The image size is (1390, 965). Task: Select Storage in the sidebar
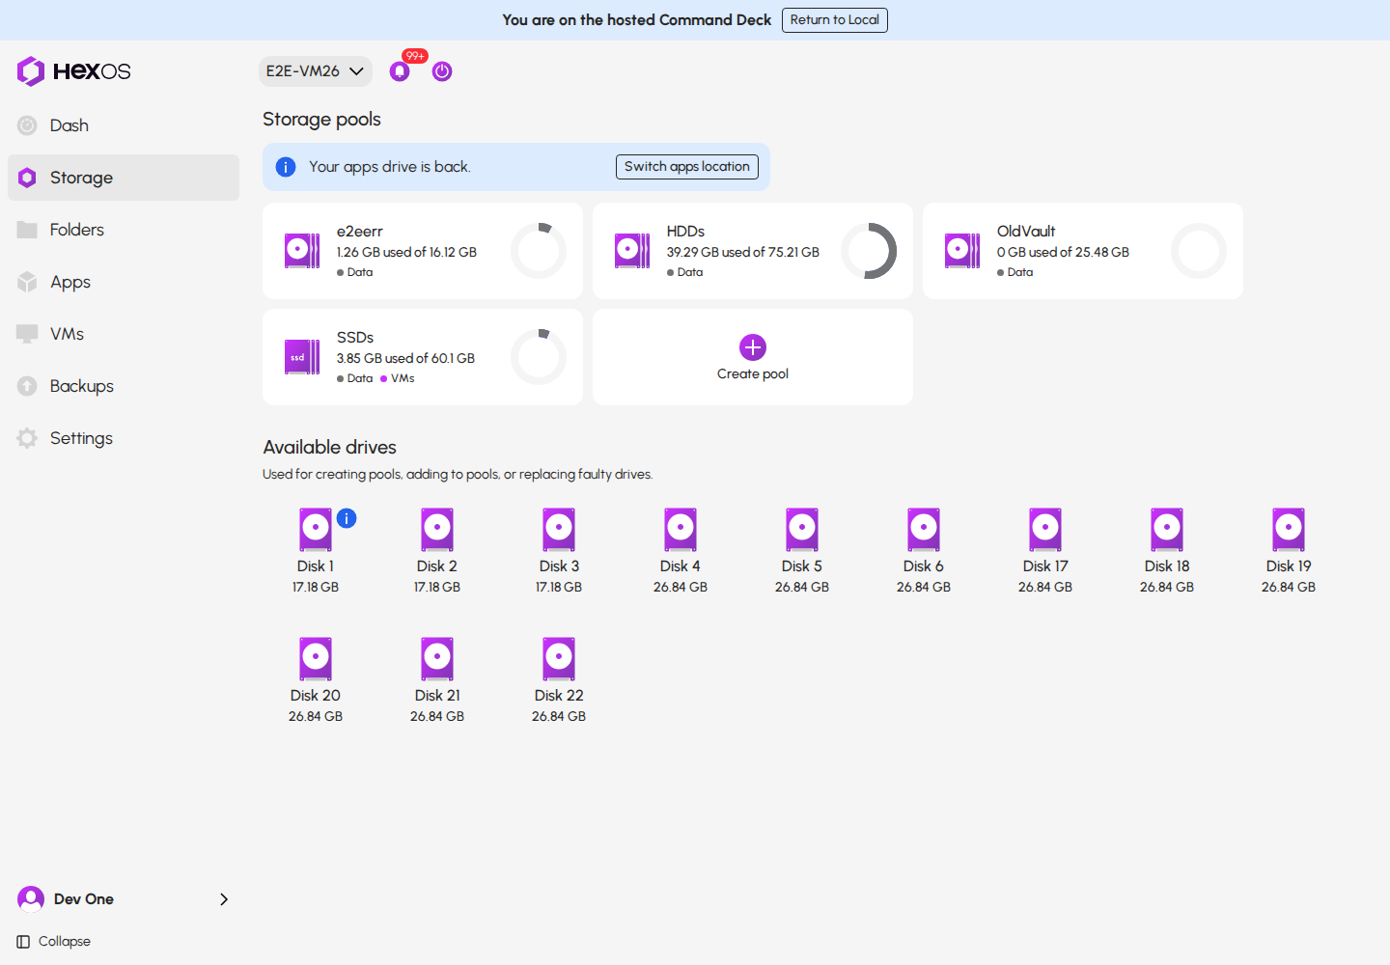[x=124, y=178]
